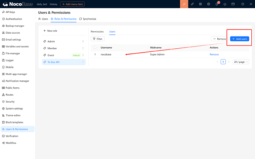Click the link icon in top bar

point(192,4)
